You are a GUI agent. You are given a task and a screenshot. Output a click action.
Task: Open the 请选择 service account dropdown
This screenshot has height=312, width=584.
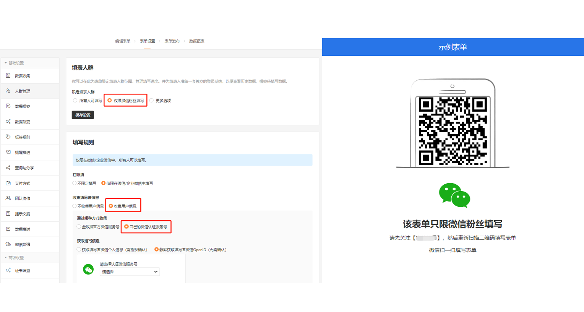click(130, 272)
